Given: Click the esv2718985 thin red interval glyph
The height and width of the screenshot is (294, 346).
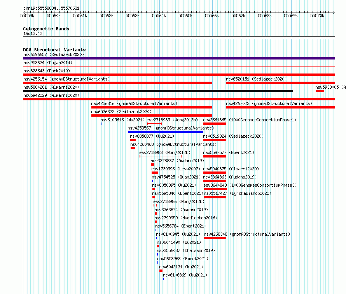Looking at the screenshot, I should [x=154, y=124].
